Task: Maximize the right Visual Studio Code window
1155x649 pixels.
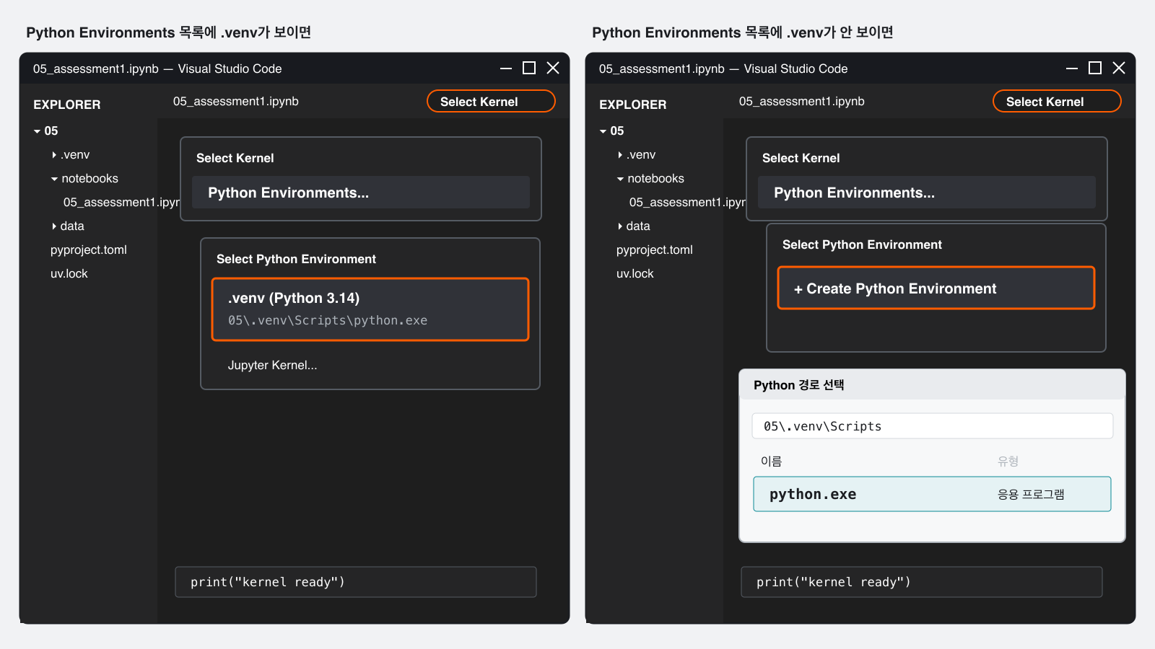Action: click(1095, 68)
